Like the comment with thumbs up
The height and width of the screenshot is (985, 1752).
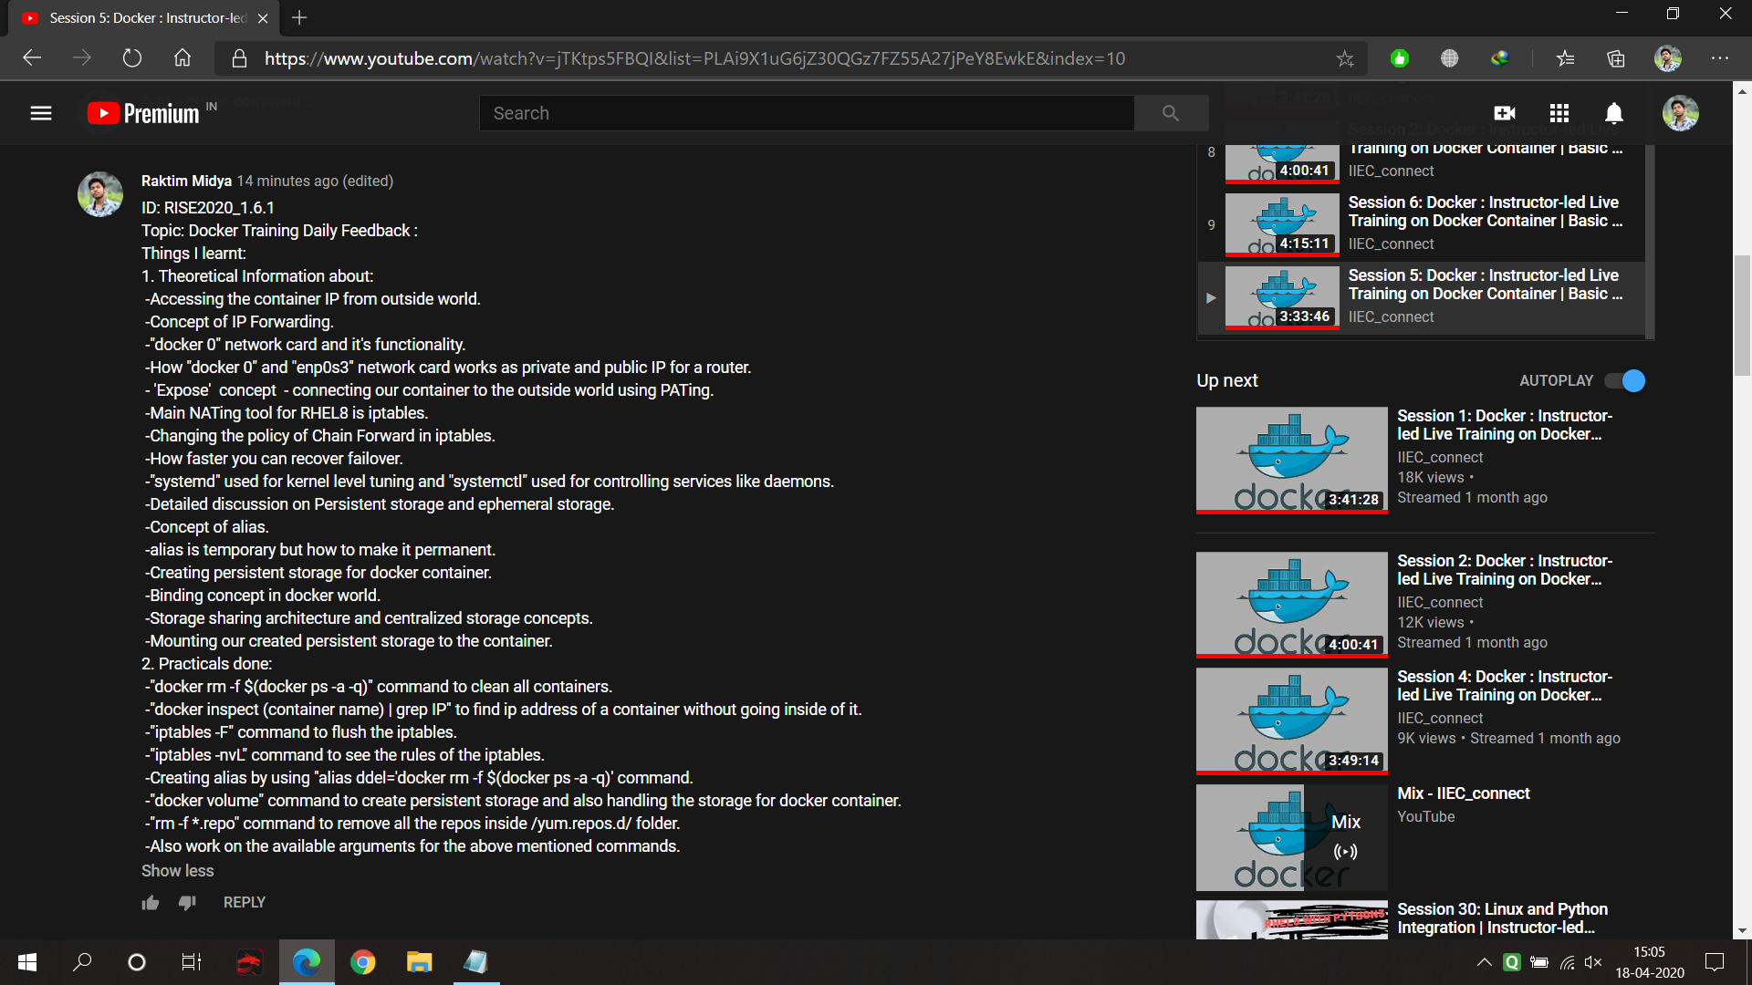click(x=151, y=903)
